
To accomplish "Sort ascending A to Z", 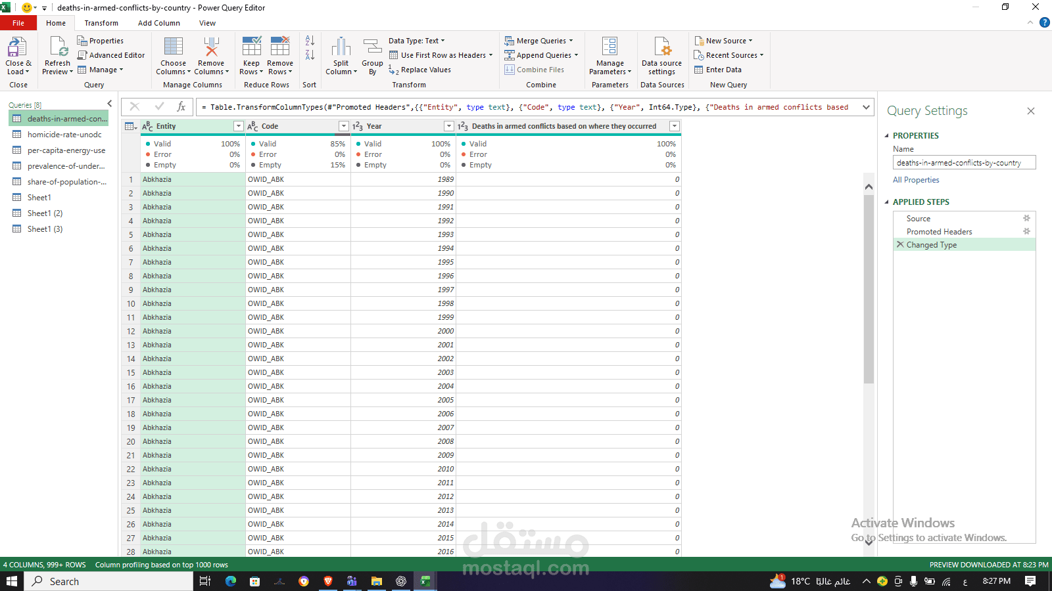I will click(x=310, y=41).
